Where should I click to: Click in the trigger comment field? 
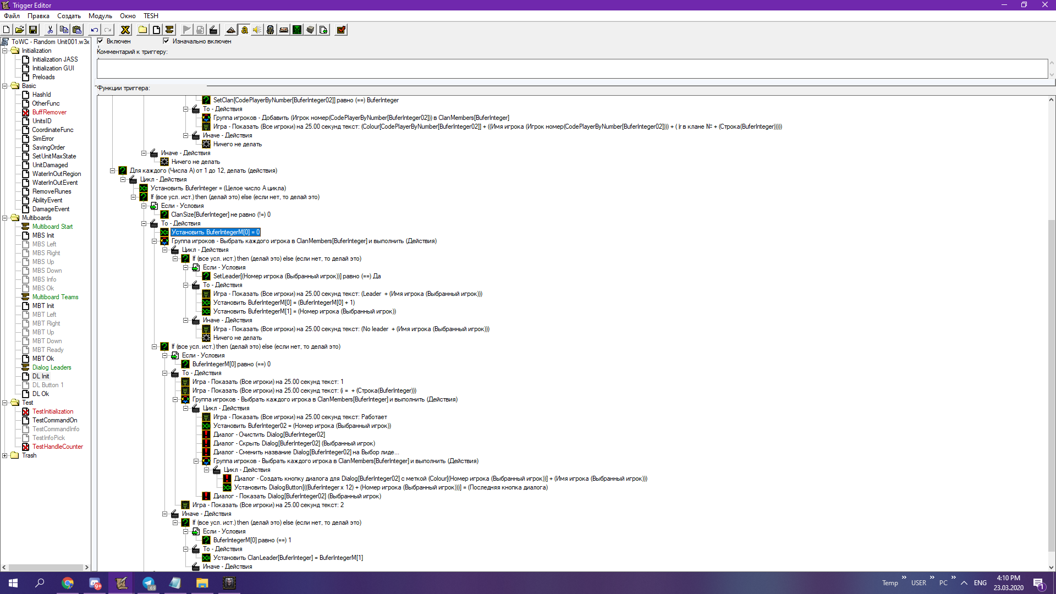pos(572,69)
